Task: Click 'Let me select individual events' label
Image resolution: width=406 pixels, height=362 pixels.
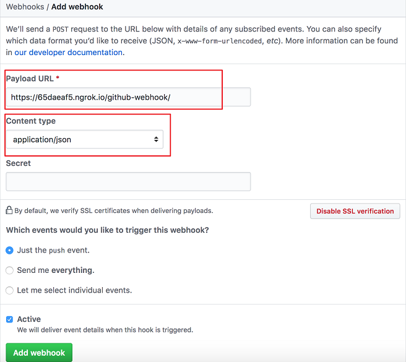Action: [74, 290]
